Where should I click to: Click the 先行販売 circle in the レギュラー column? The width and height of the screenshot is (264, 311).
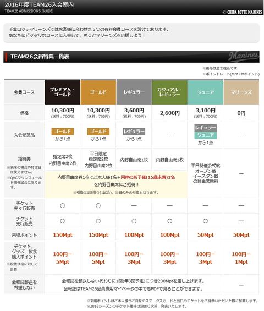[134, 221]
